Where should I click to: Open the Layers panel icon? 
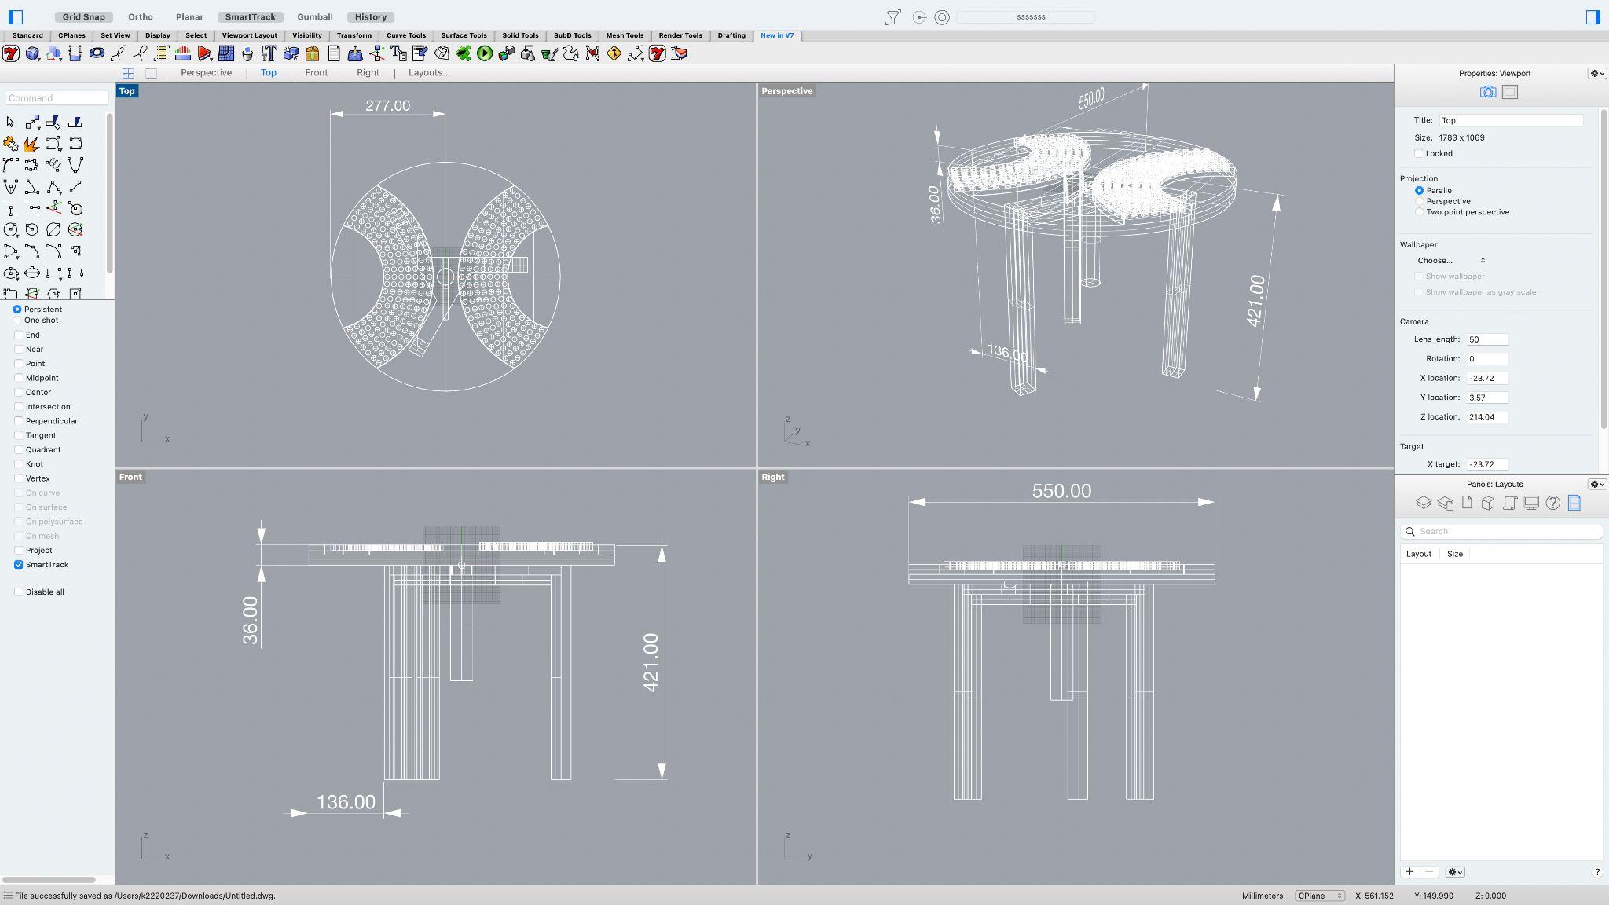coord(1423,503)
